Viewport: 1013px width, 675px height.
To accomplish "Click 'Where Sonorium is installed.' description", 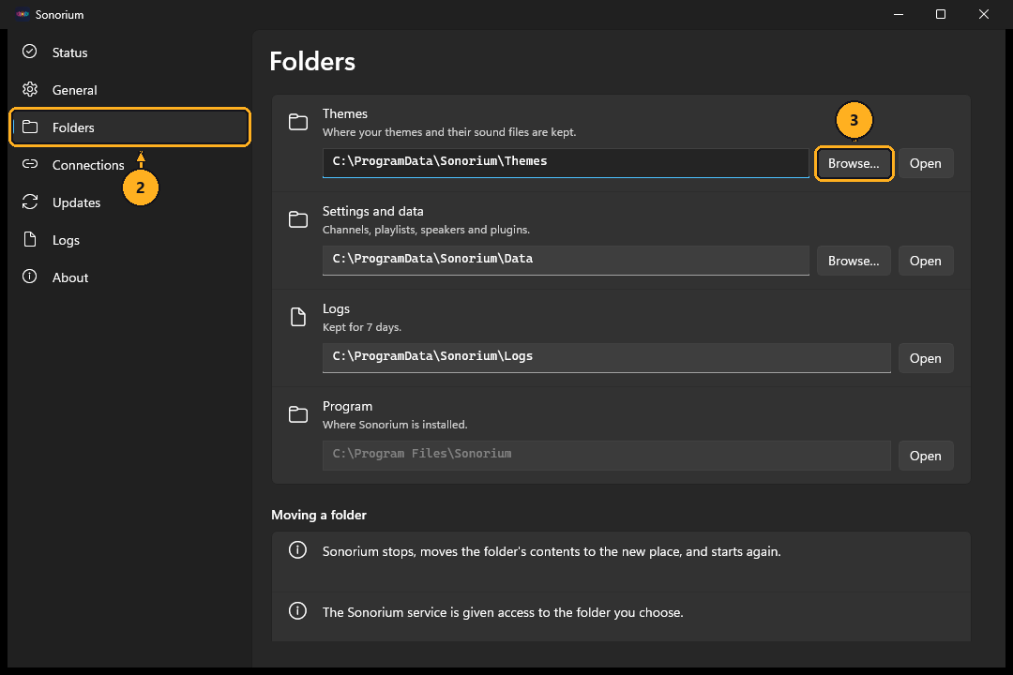I will coord(395,425).
